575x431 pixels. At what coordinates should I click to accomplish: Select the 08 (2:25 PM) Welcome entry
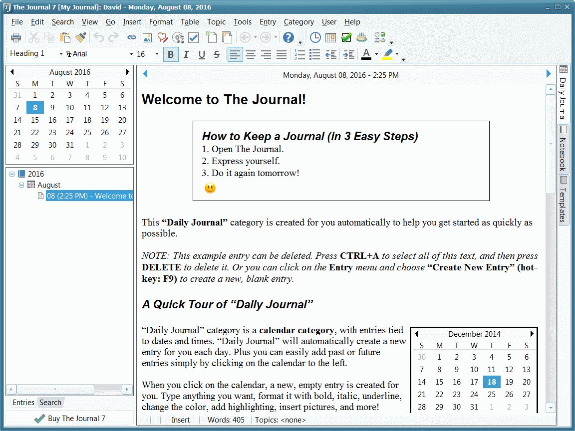coord(89,196)
